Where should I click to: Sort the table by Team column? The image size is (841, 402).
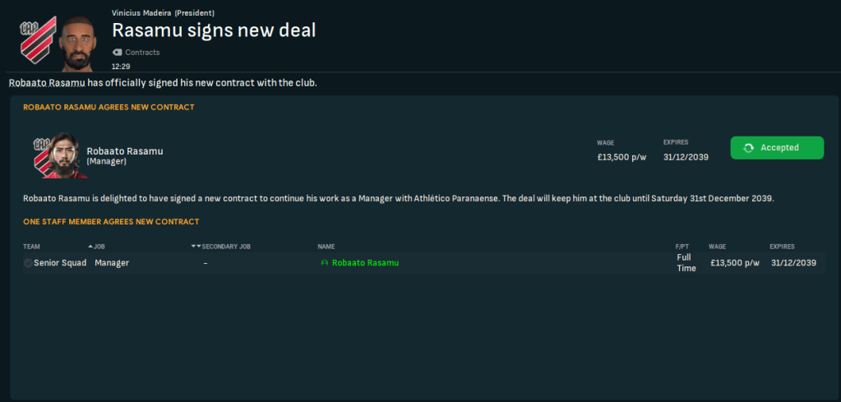(31, 247)
